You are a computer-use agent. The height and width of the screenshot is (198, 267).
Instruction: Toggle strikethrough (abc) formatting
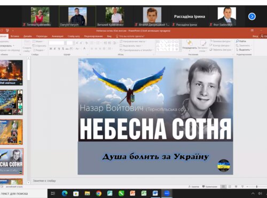pos(67,49)
